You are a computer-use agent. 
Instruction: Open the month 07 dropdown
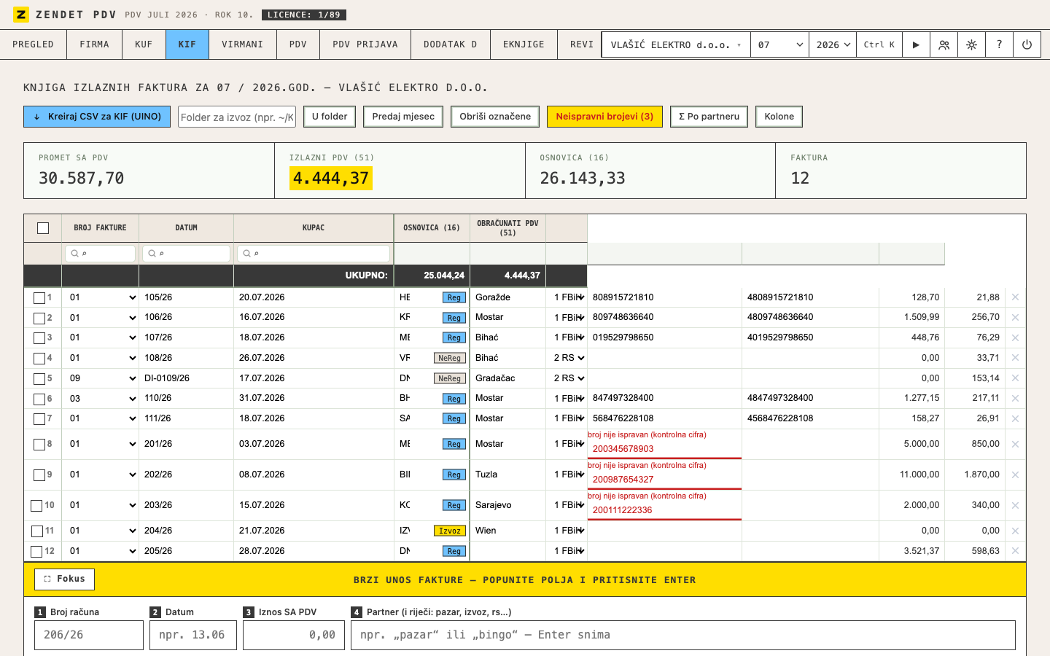(x=780, y=44)
